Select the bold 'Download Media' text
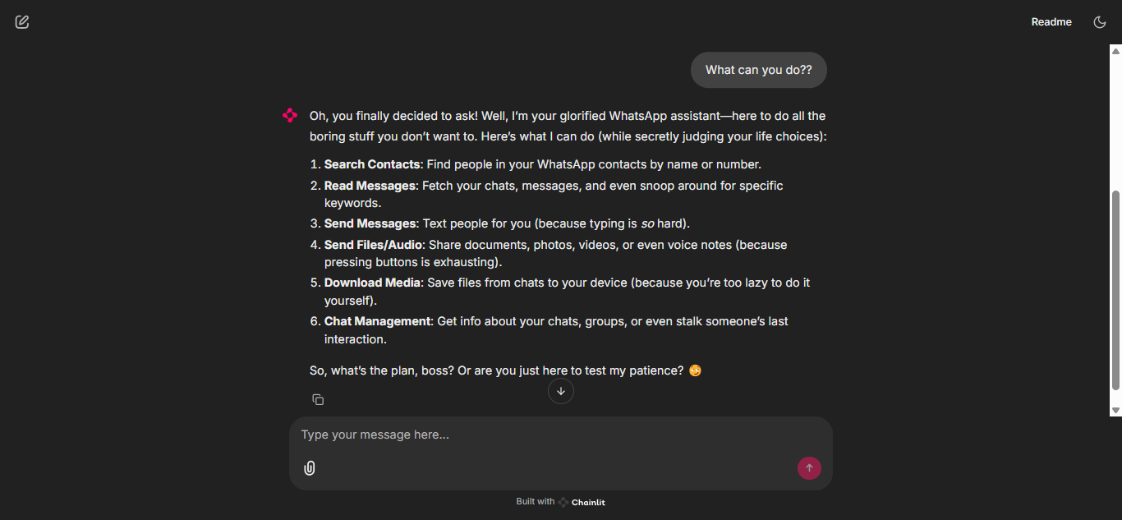The height and width of the screenshot is (520, 1122). click(371, 282)
